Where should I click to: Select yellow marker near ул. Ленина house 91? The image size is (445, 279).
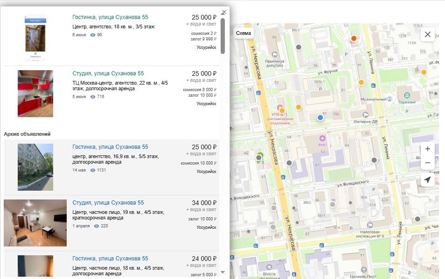coord(361,82)
